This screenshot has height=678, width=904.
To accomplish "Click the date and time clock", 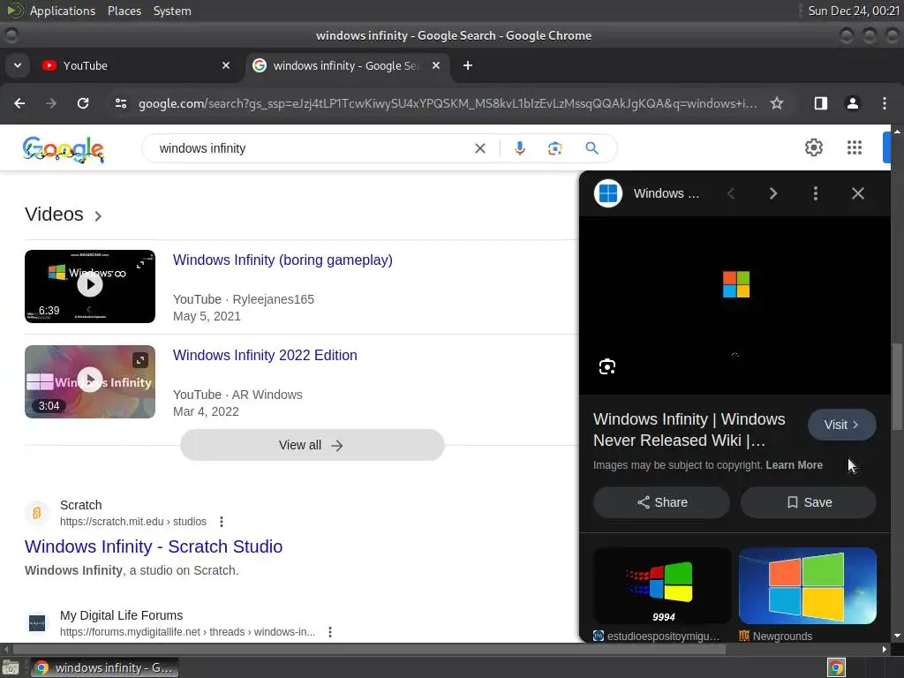I will tap(854, 11).
